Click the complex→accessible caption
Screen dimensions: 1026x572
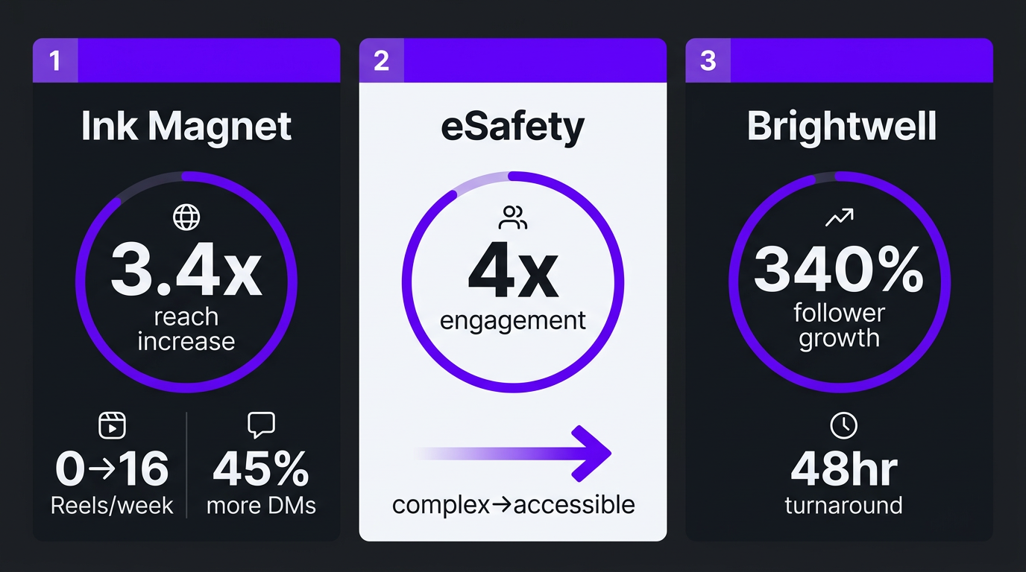[x=513, y=505]
